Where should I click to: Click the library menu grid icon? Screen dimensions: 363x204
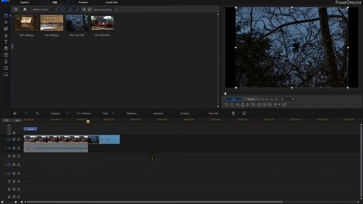pyautogui.click(x=84, y=10)
